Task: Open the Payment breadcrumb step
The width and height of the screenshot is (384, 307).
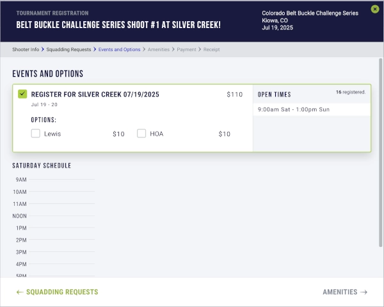Action: point(186,49)
